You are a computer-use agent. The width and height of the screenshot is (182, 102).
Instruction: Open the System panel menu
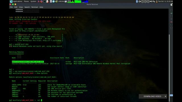pyautogui.click(x=33, y=1)
